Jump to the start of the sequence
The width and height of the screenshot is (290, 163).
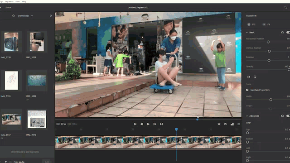point(135,124)
